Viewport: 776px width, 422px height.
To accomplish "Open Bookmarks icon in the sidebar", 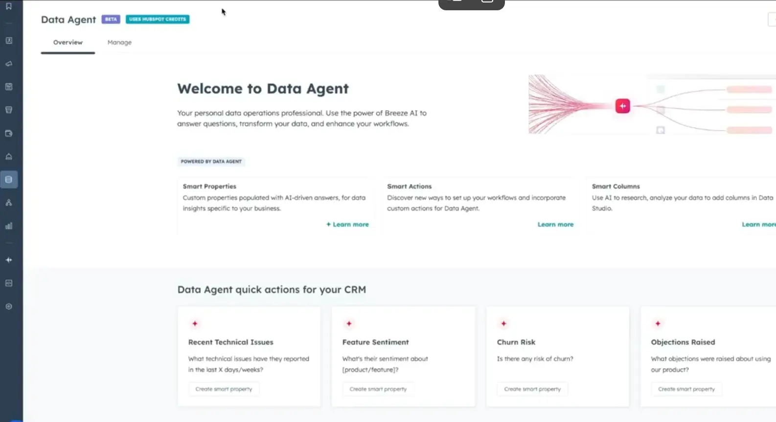I will [9, 6].
